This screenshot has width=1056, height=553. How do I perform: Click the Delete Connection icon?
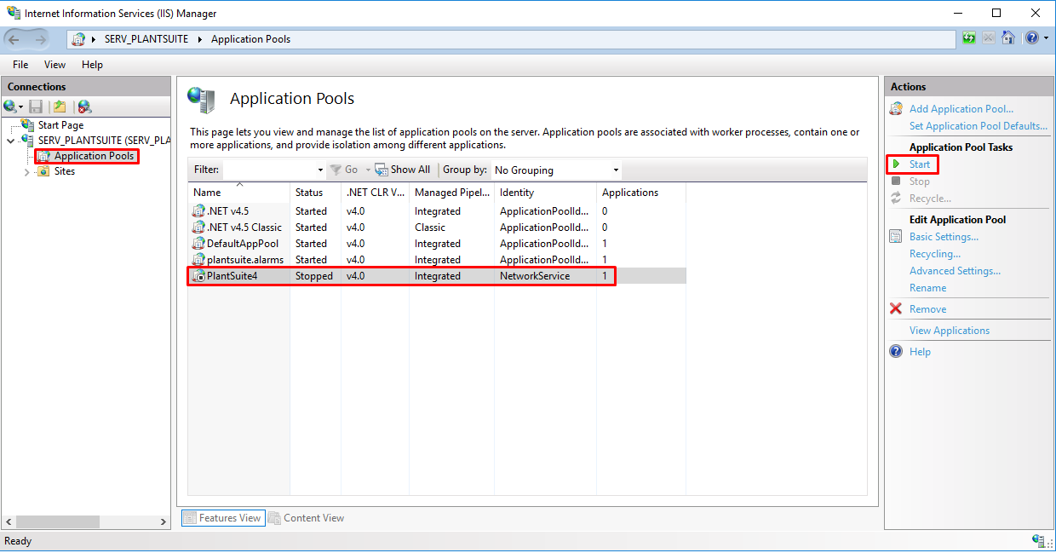[x=83, y=107]
